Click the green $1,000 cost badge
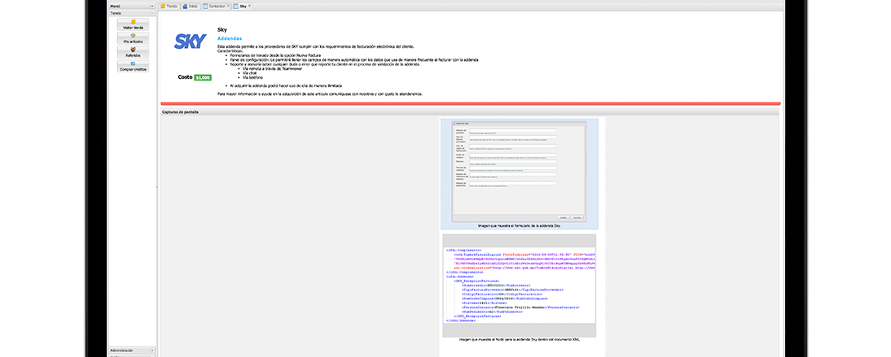 coord(203,77)
